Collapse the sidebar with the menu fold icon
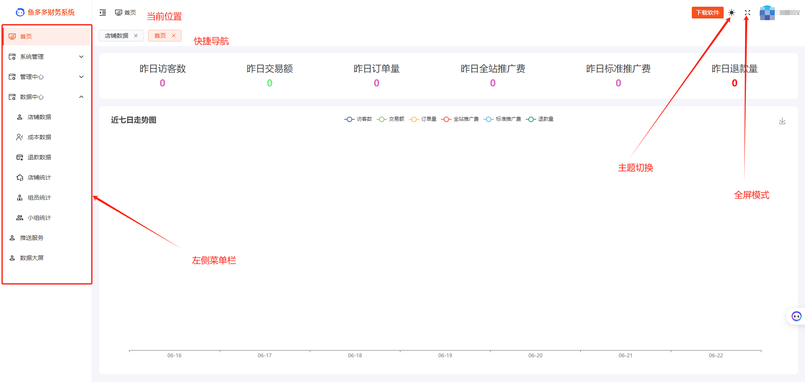 [103, 13]
